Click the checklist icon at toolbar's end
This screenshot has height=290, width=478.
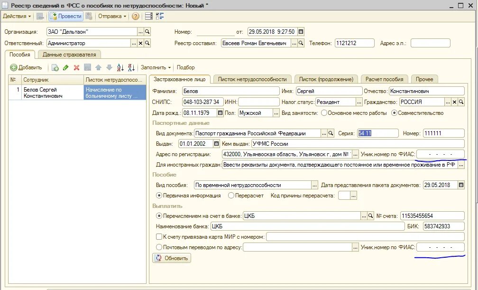click(160, 17)
